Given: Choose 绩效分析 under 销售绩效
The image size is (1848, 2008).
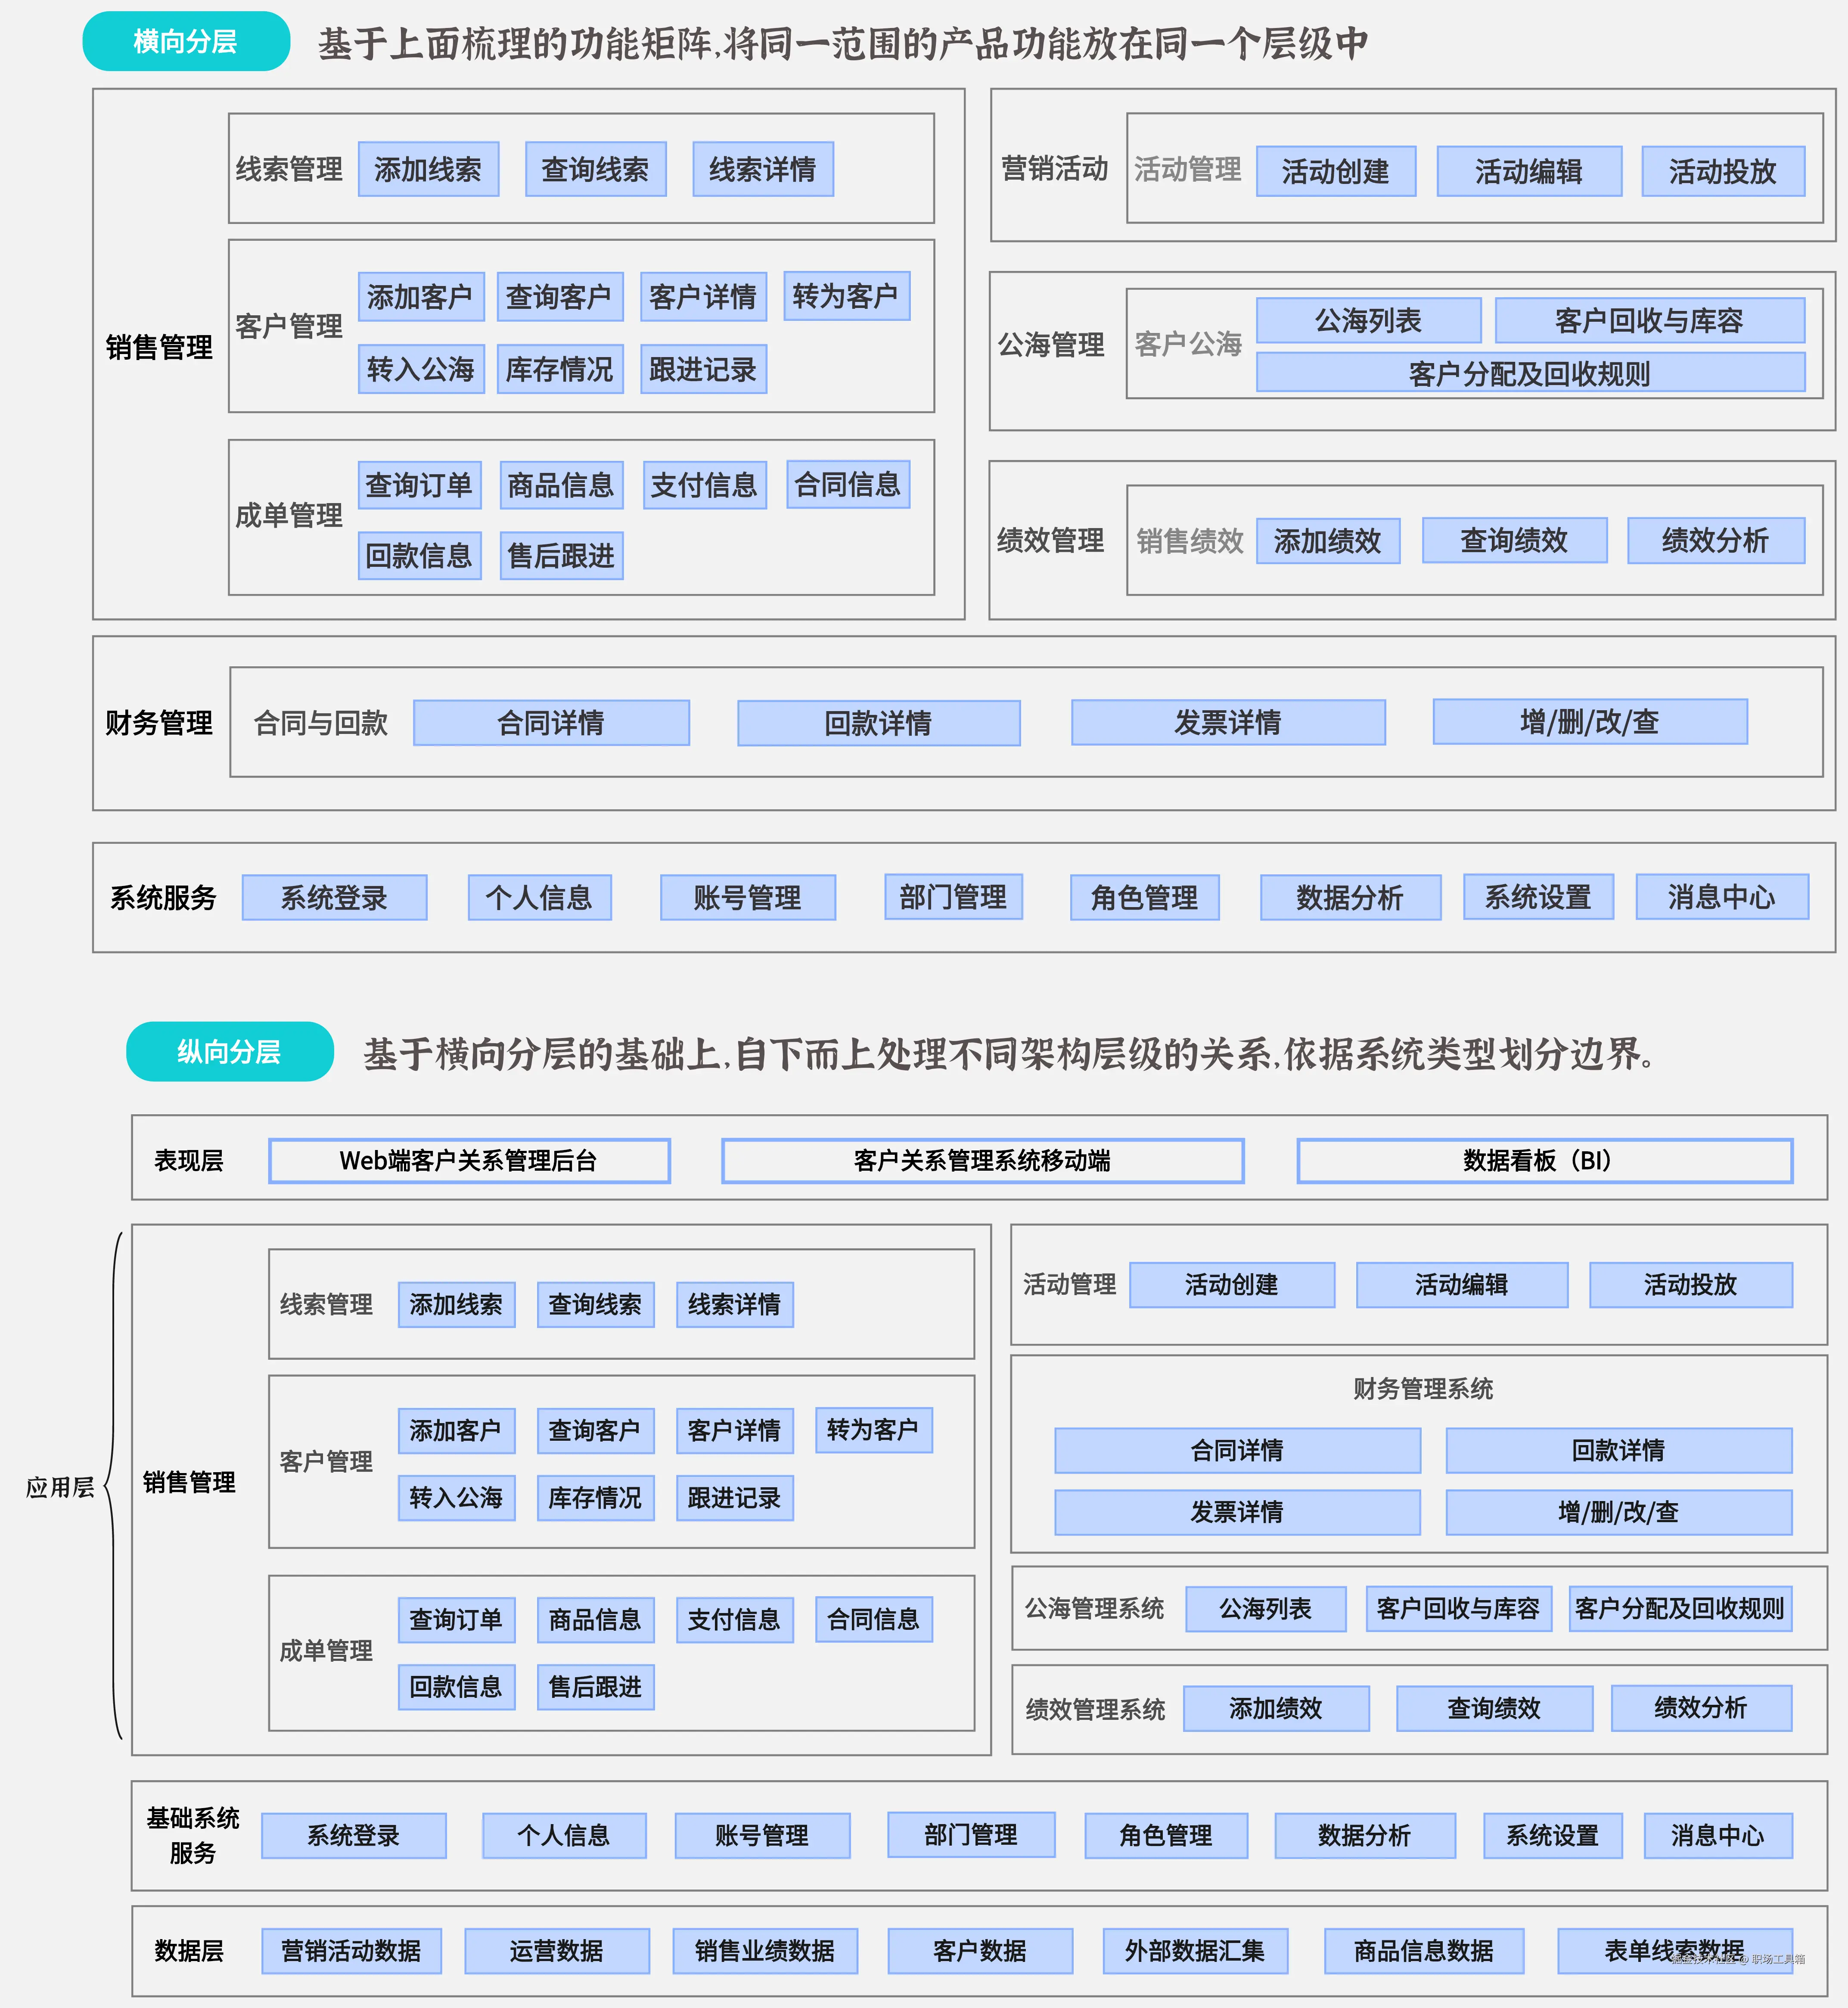Looking at the screenshot, I should 1715,540.
